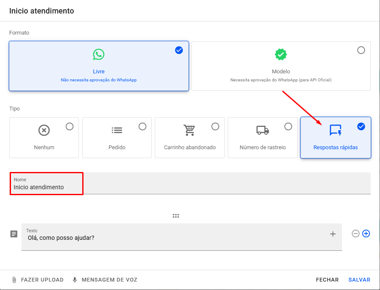Click the green verified badge Modelo icon
Image resolution: width=380 pixels, height=290 pixels.
tap(281, 54)
